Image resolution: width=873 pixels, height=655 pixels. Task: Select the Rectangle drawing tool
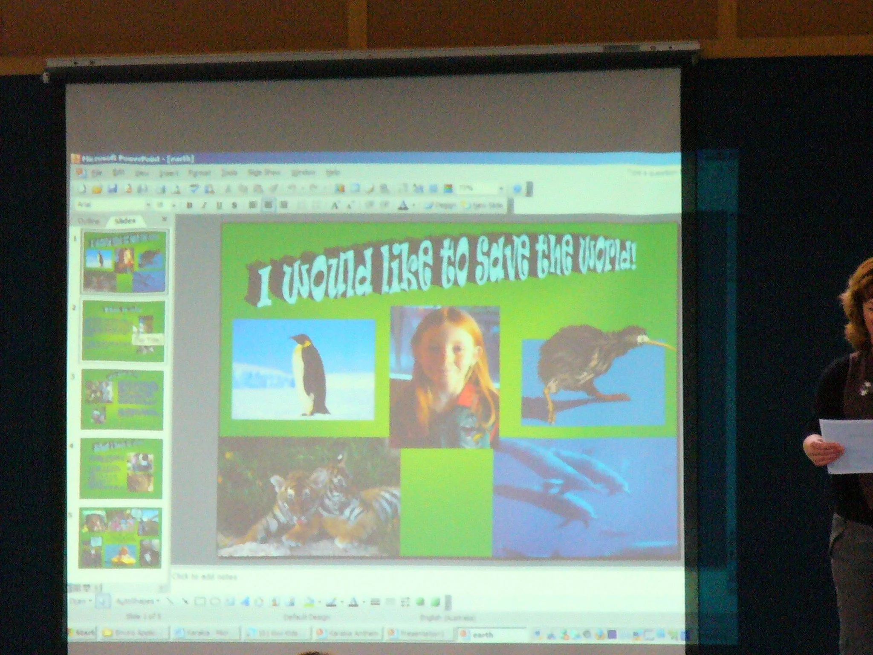(x=199, y=602)
